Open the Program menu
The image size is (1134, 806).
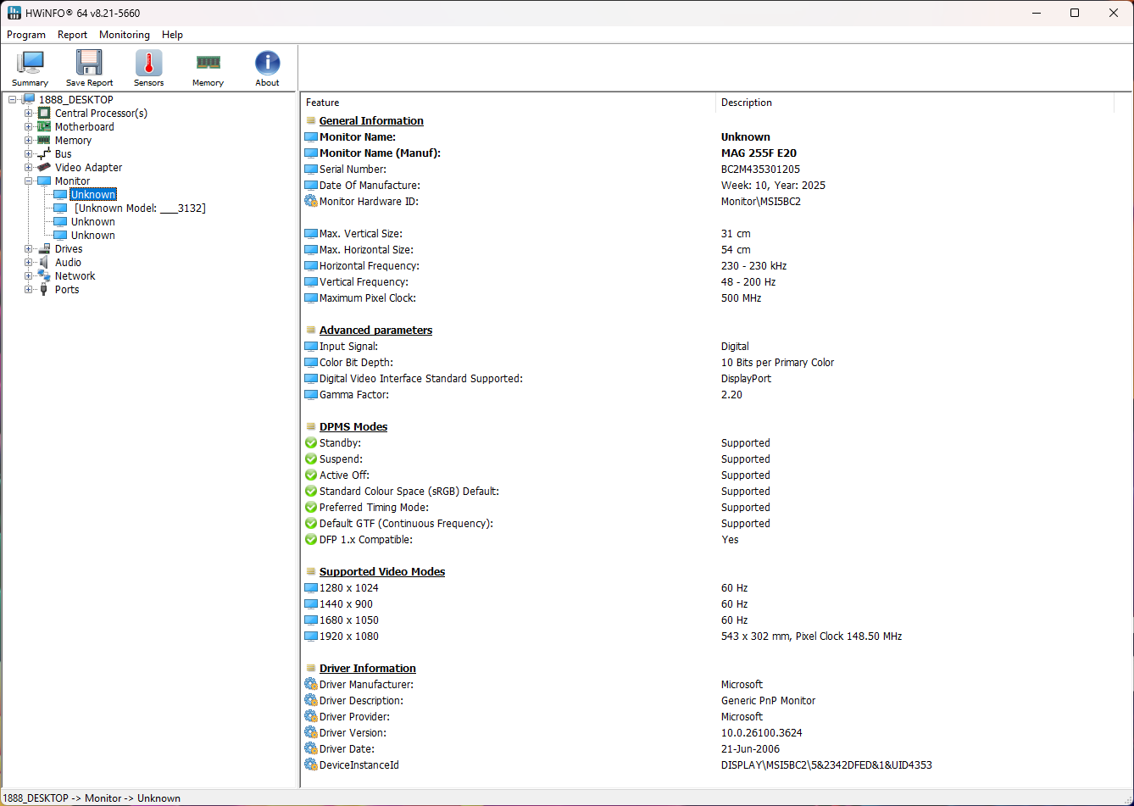point(26,35)
